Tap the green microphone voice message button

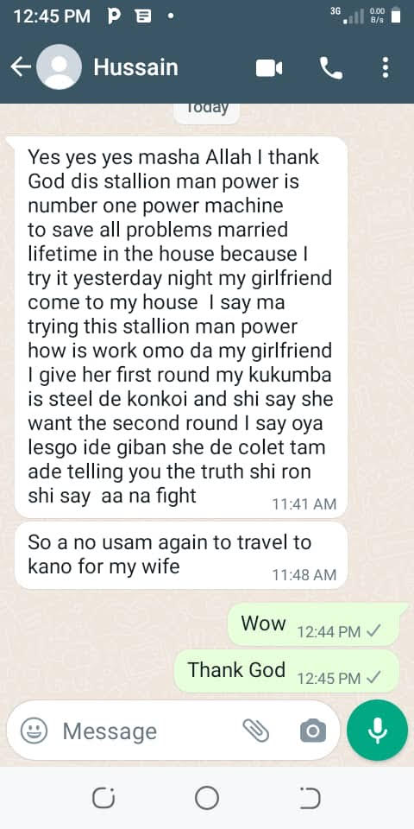tap(377, 731)
